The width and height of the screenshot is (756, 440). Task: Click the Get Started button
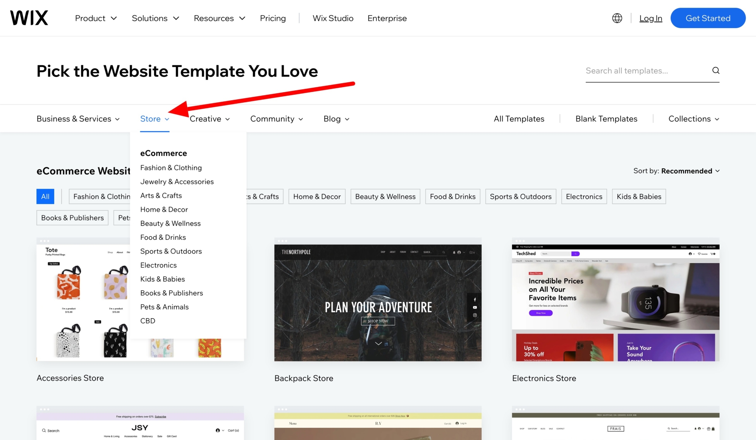[708, 18]
